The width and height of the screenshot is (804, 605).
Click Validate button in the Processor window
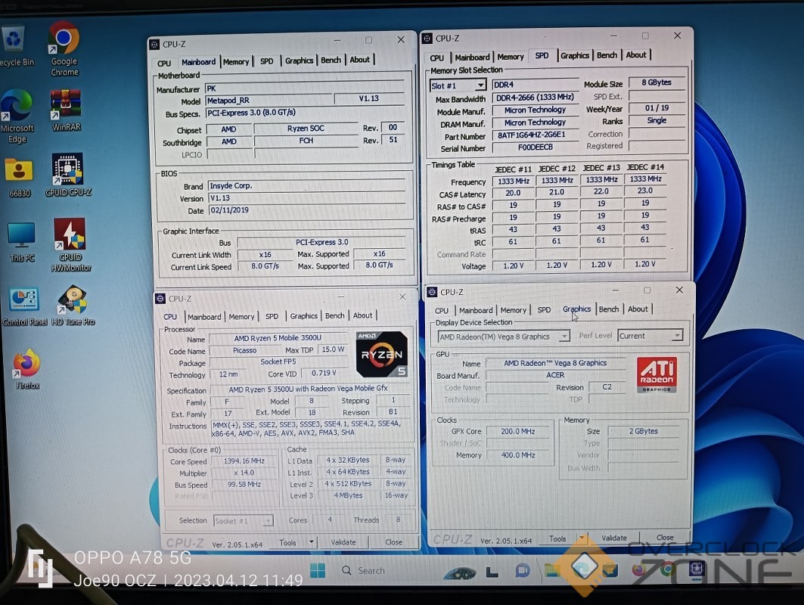343,542
